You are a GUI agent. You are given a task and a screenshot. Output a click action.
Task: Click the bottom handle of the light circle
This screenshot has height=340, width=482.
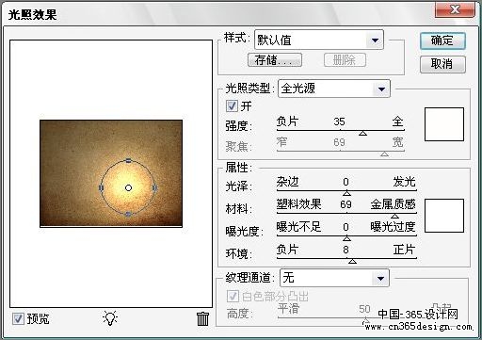pyautogui.click(x=128, y=214)
